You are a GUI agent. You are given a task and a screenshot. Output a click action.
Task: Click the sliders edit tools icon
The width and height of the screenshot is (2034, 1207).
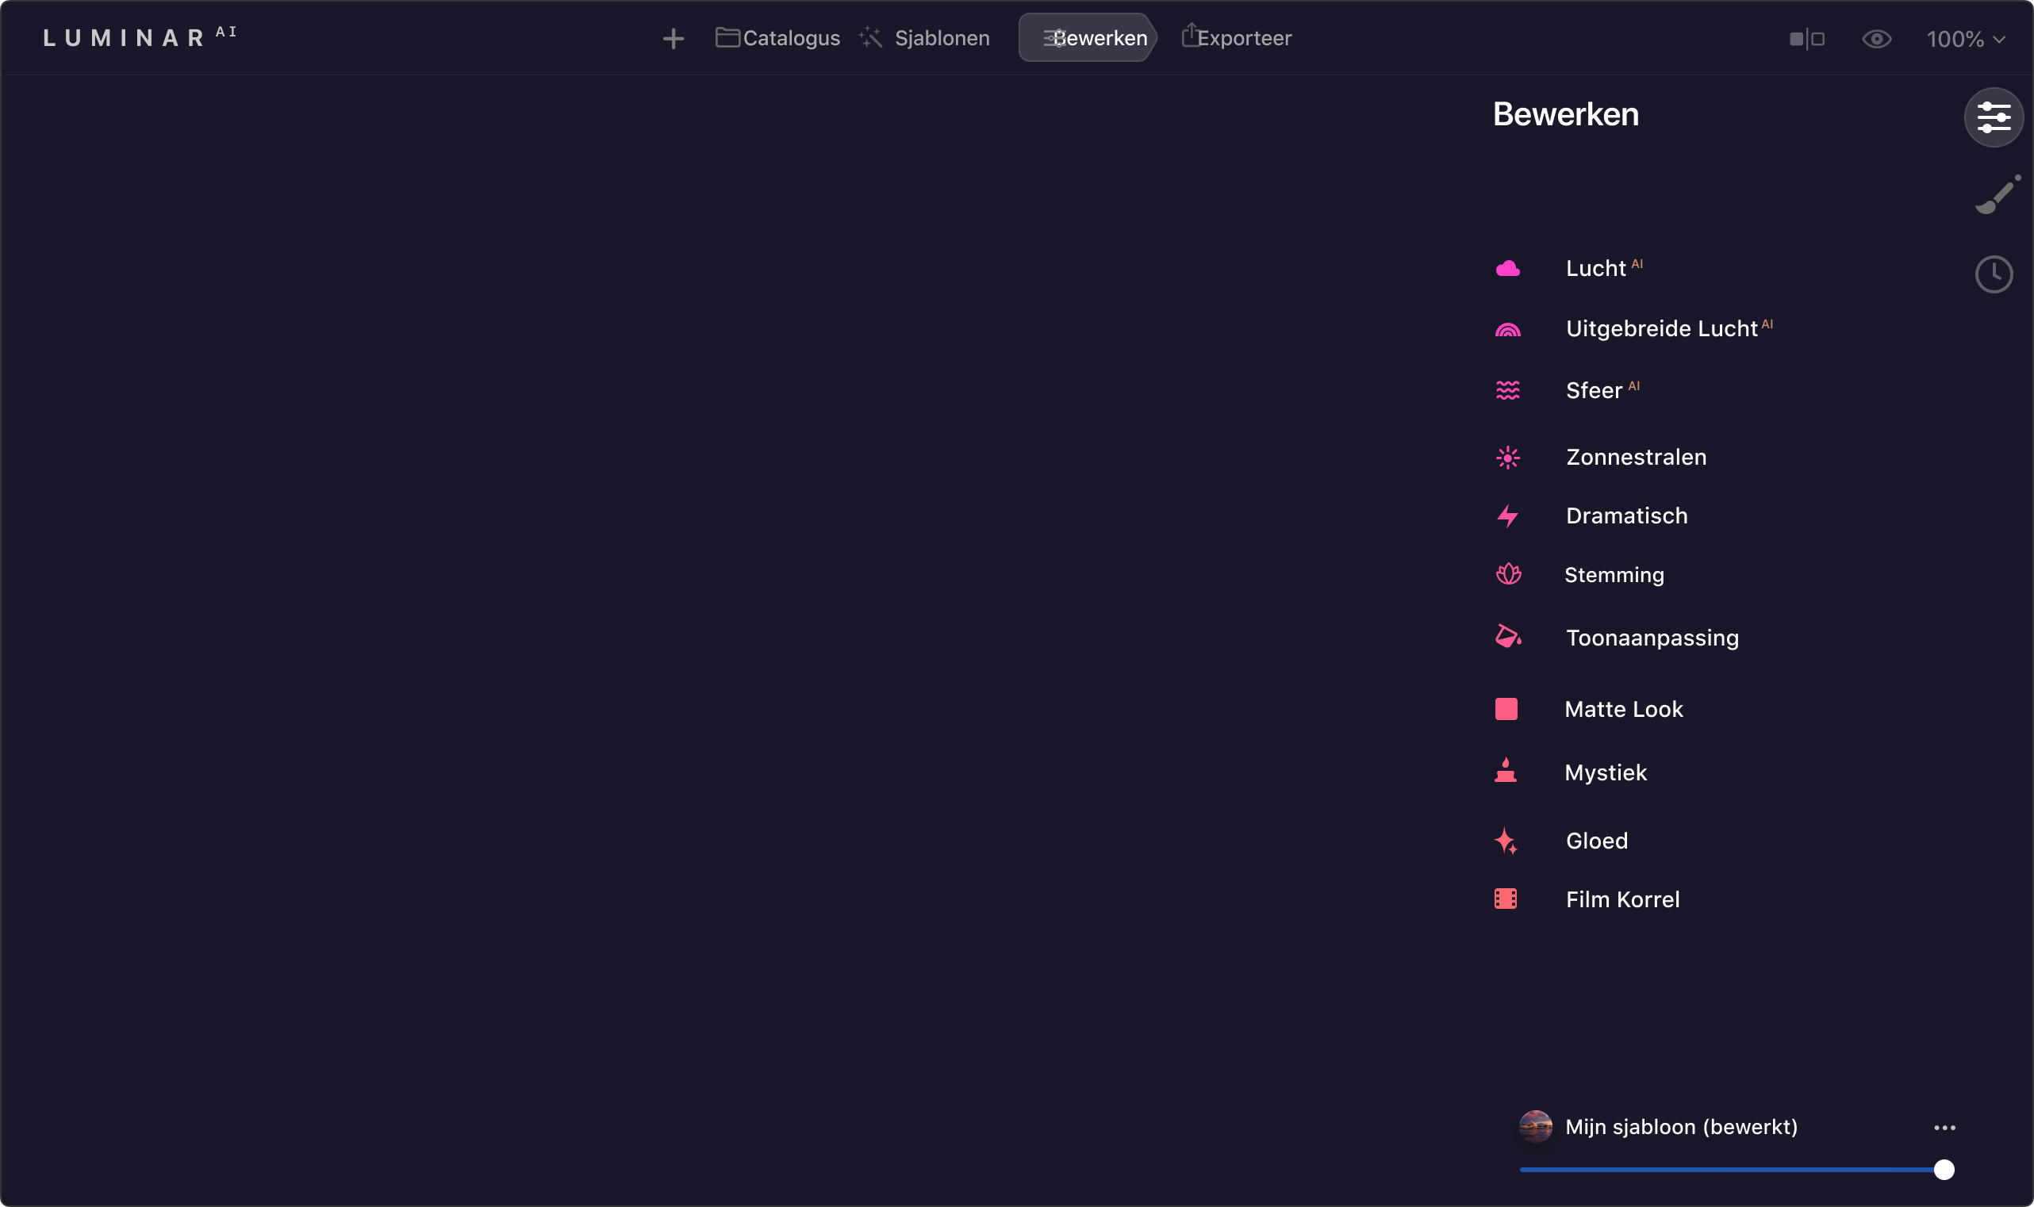click(1994, 118)
